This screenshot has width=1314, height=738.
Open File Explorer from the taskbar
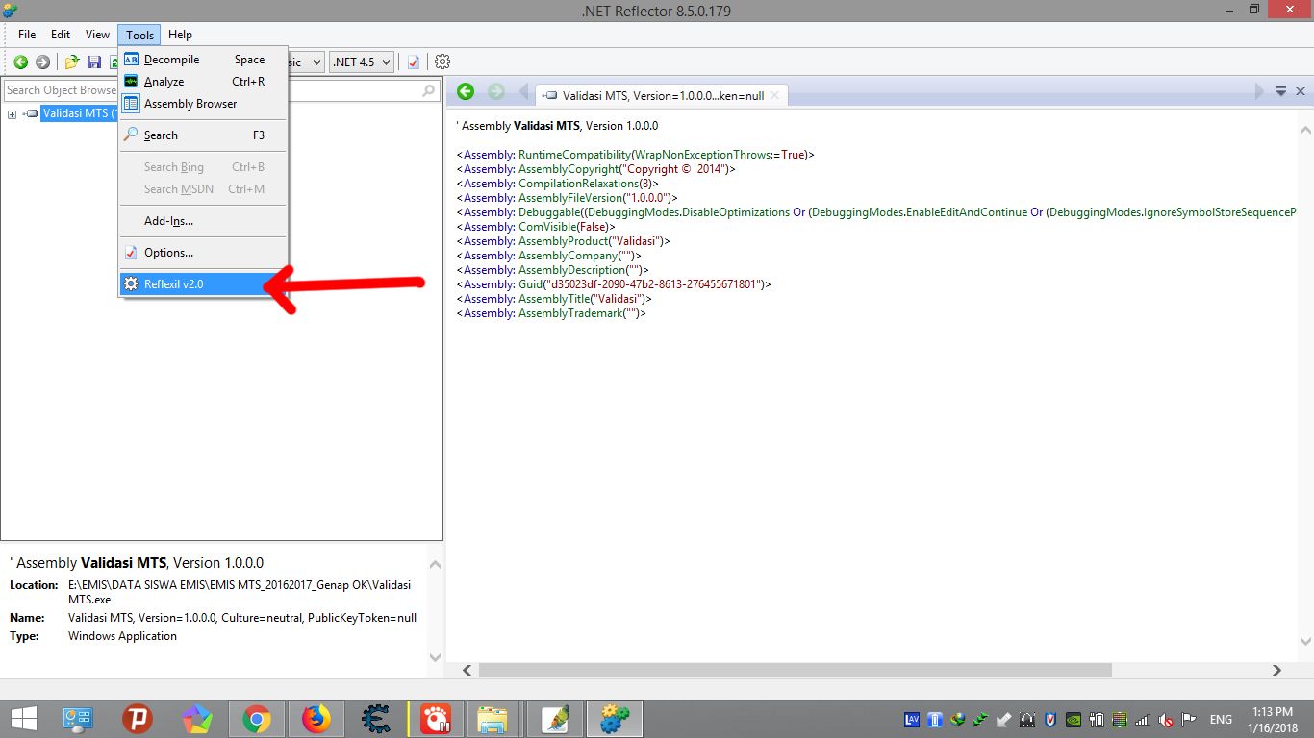click(493, 719)
